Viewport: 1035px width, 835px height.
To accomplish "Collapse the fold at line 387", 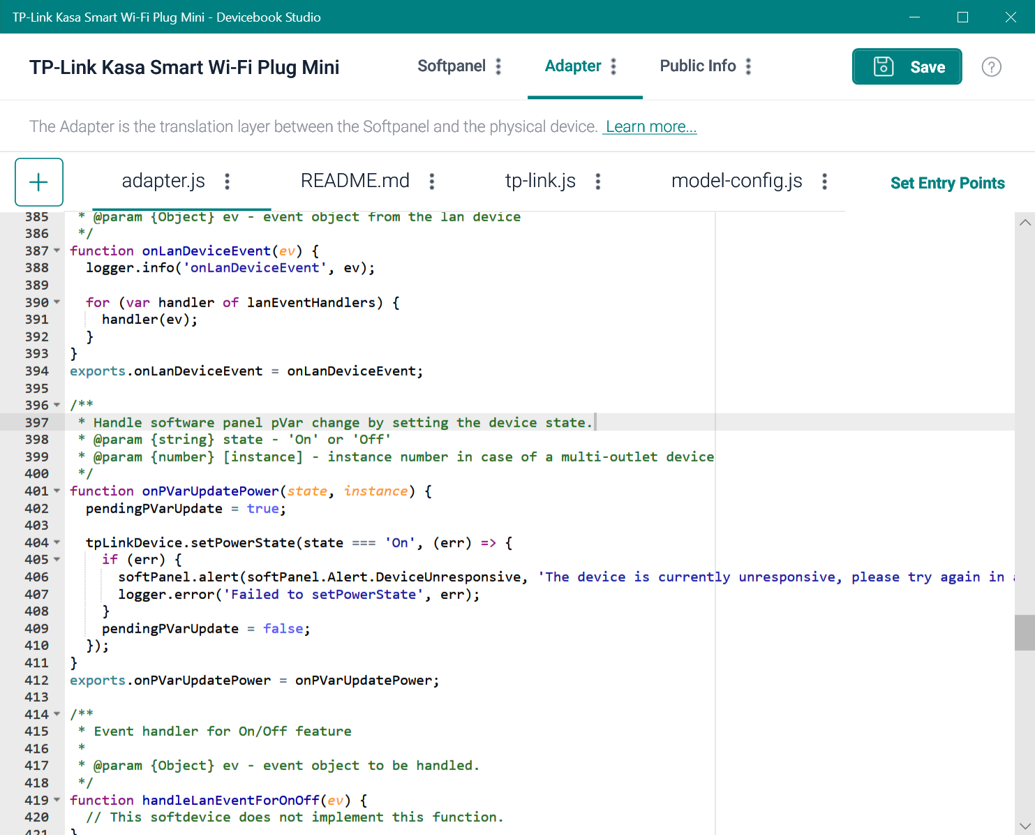I will point(57,251).
